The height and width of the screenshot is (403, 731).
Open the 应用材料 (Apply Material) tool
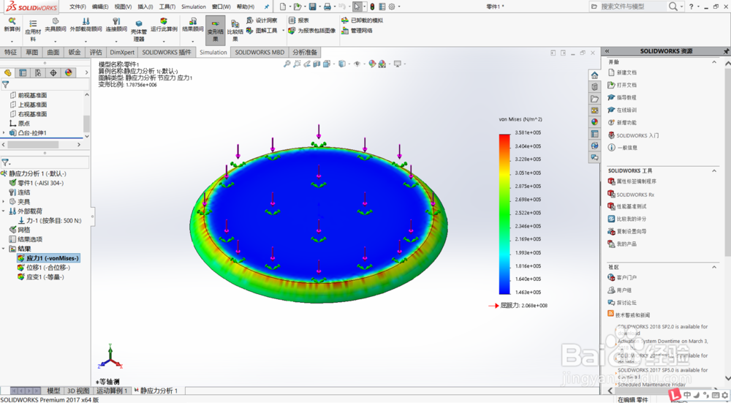33,30
